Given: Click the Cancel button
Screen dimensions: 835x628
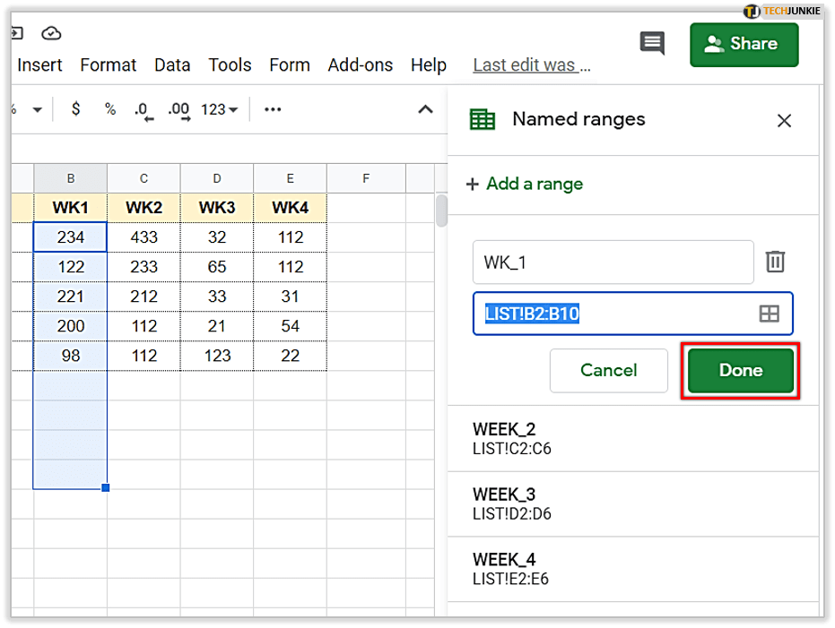Looking at the screenshot, I should [x=608, y=370].
